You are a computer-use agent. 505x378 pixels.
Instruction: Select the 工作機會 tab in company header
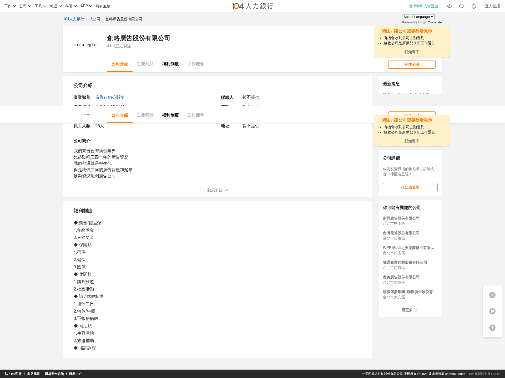click(196, 64)
